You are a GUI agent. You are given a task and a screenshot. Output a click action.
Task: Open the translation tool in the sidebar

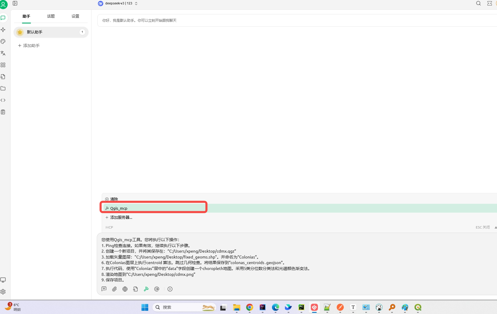3,53
